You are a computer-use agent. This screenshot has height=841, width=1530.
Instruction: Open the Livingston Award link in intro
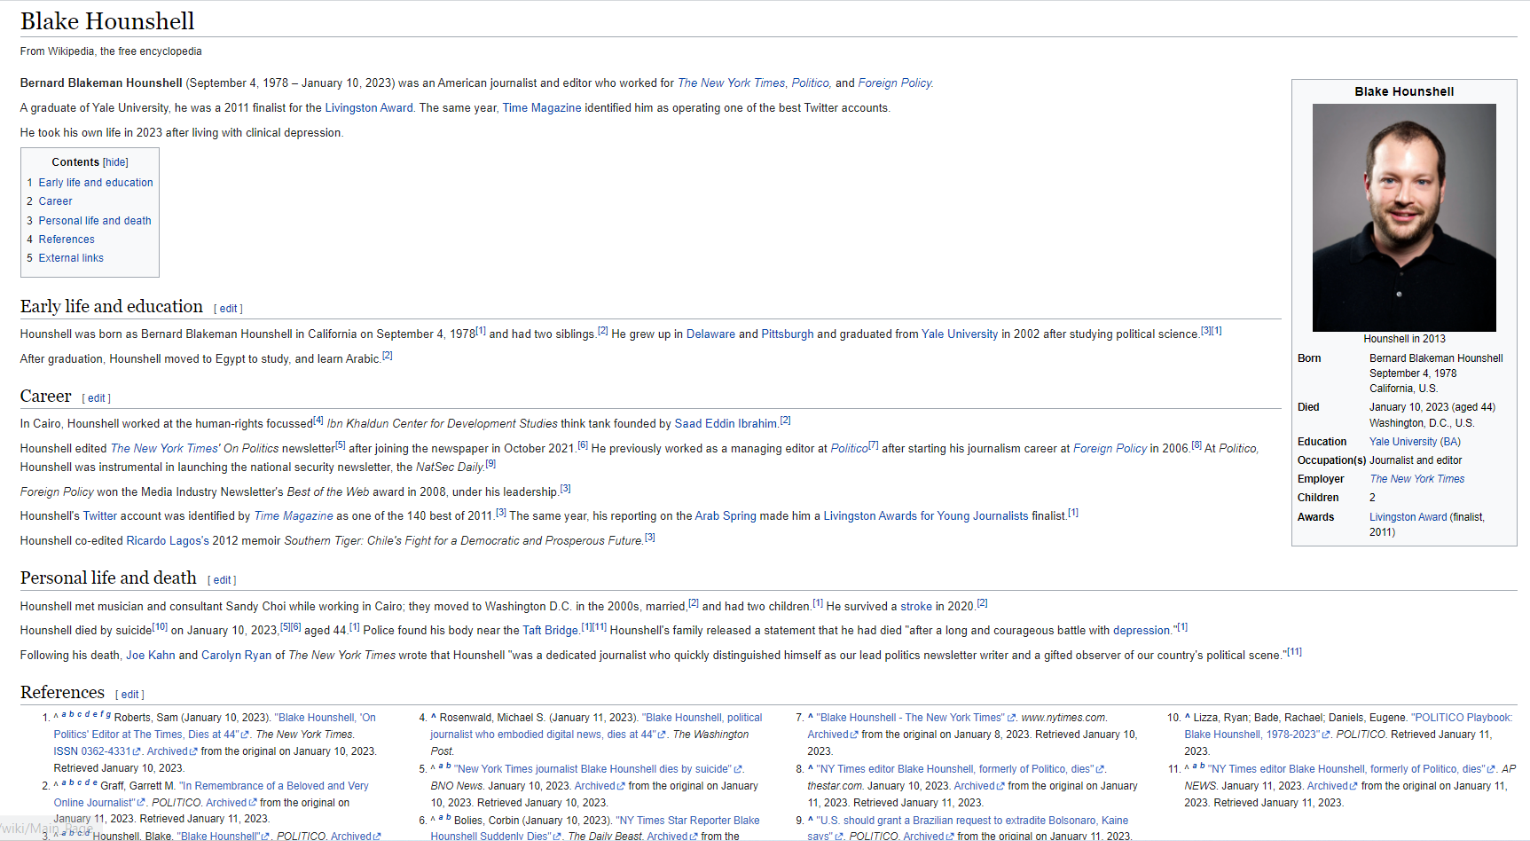[369, 108]
